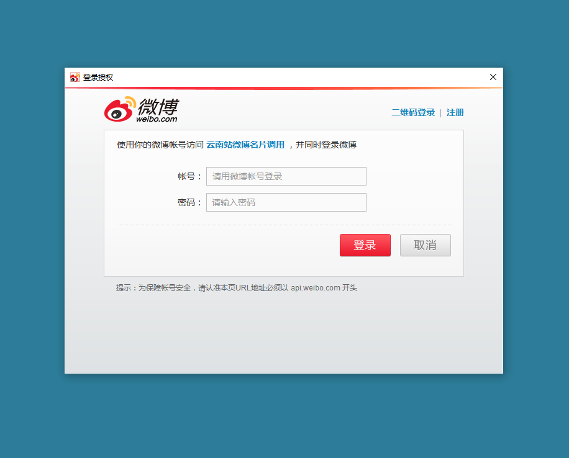Click the 微博 wordmark next to the logo
This screenshot has height=458, width=569.
click(x=158, y=106)
